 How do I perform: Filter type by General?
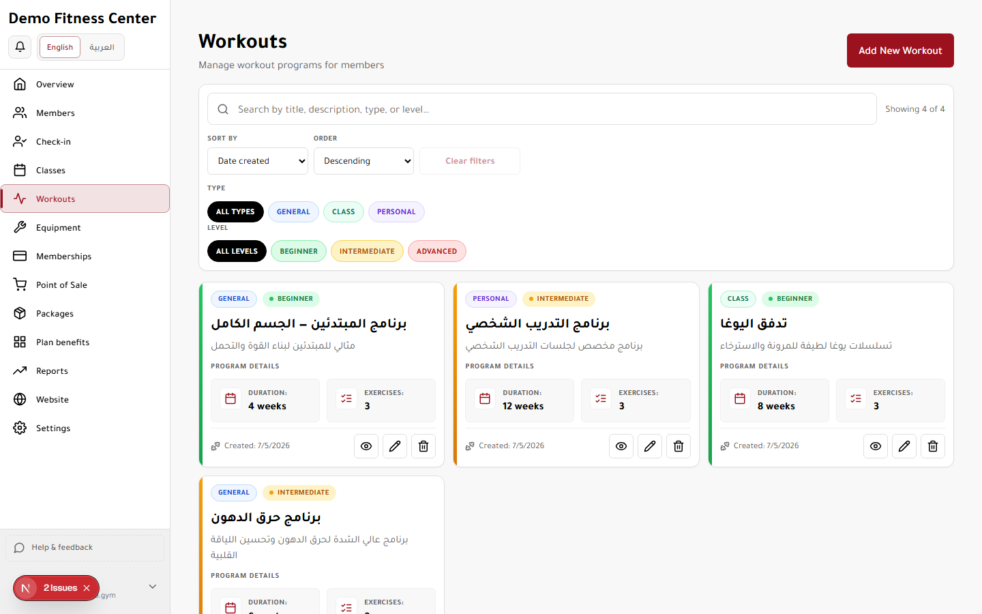(x=293, y=211)
